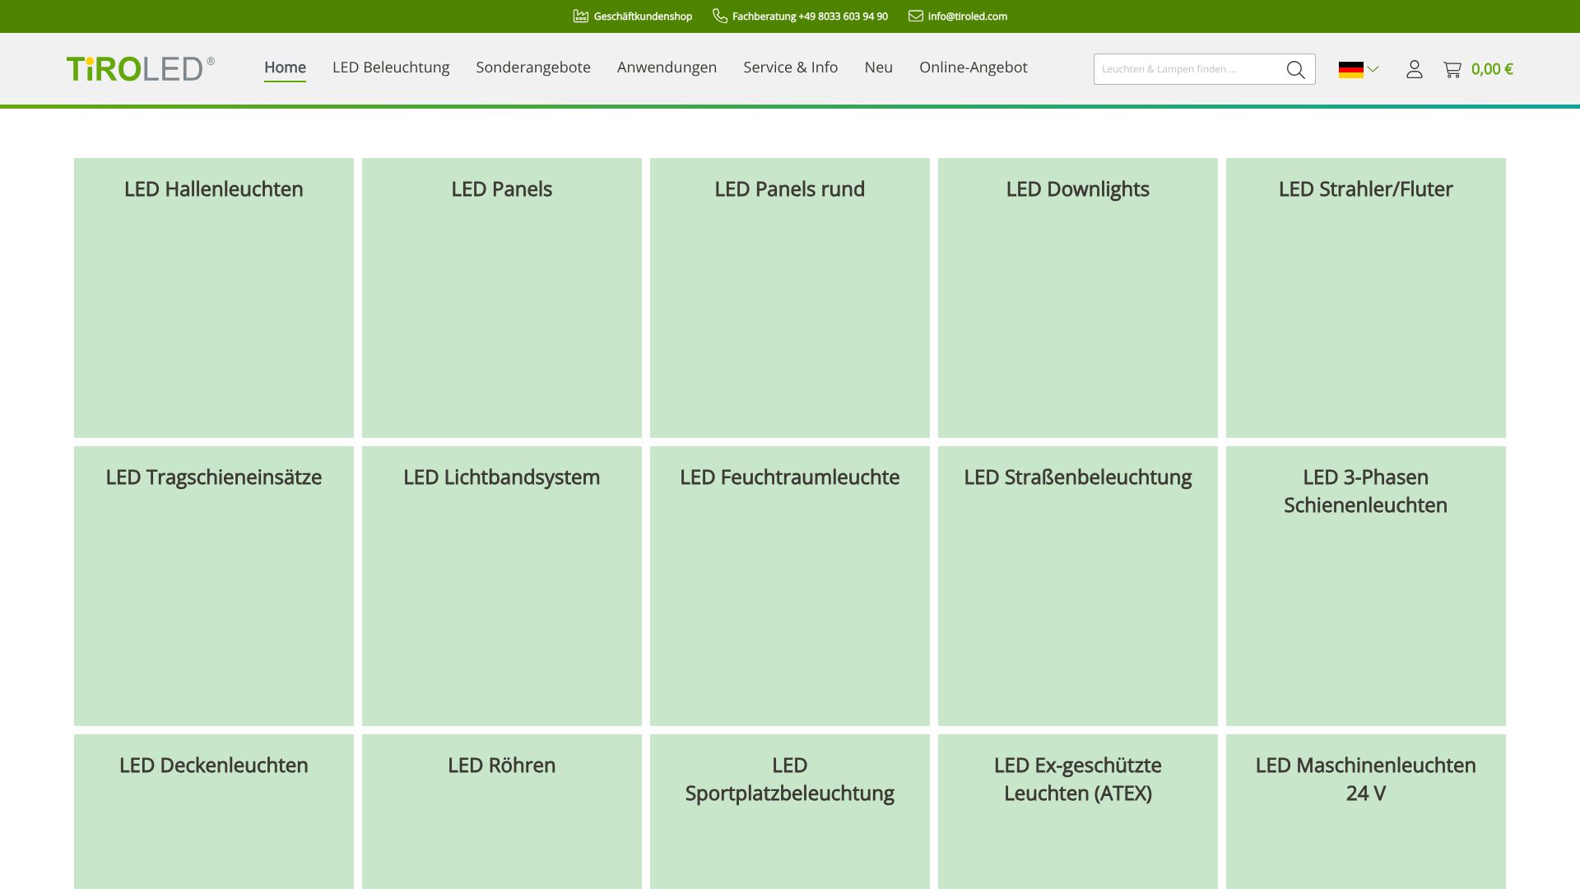The width and height of the screenshot is (1580, 889).
Task: Open the user account icon
Action: point(1414,69)
